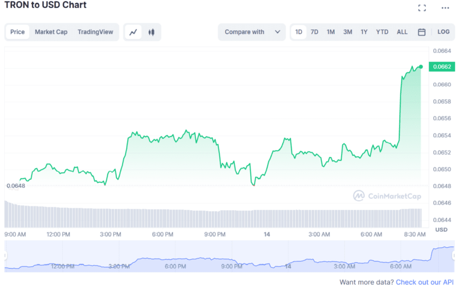The image size is (463, 286).
Task: Select the Market Cap tab
Action: click(51, 32)
